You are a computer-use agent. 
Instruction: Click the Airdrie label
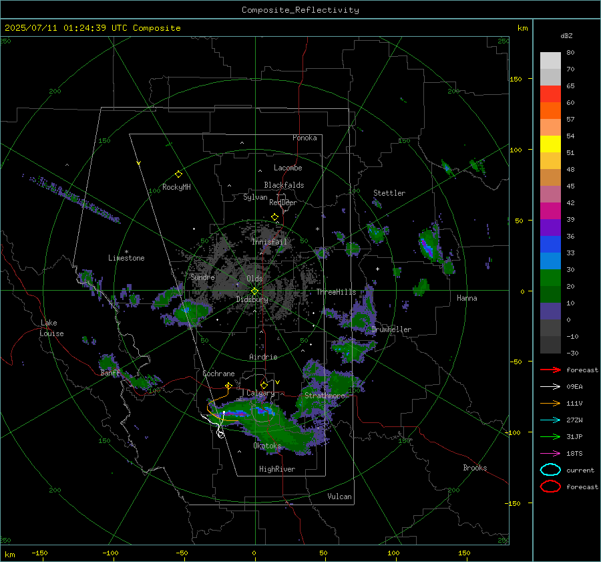[263, 357]
